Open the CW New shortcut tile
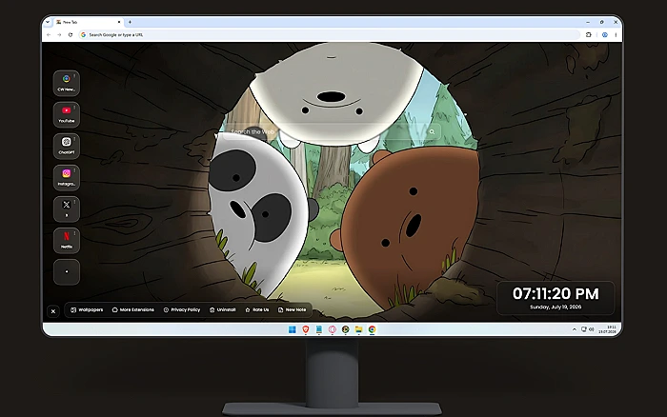Viewport: 667px width, 417px height. click(67, 83)
